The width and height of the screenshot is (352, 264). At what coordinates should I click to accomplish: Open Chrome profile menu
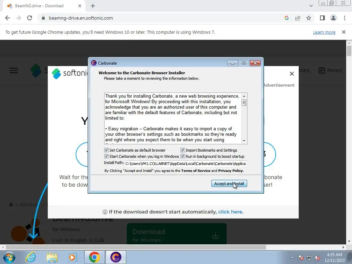click(333, 18)
